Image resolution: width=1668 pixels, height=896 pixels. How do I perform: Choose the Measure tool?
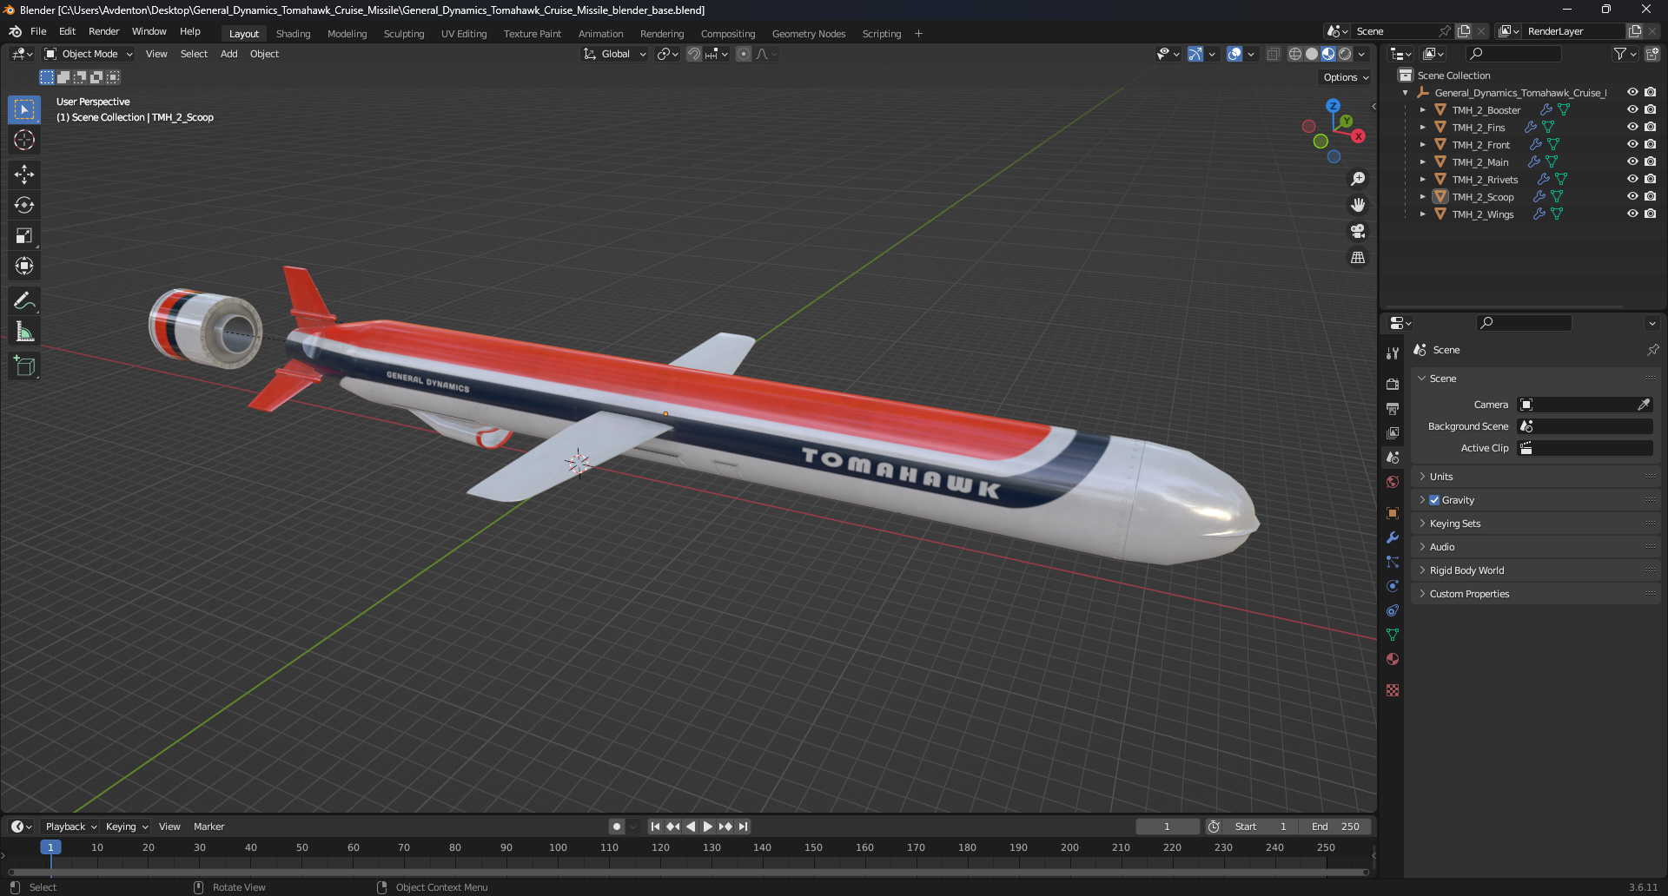click(24, 332)
